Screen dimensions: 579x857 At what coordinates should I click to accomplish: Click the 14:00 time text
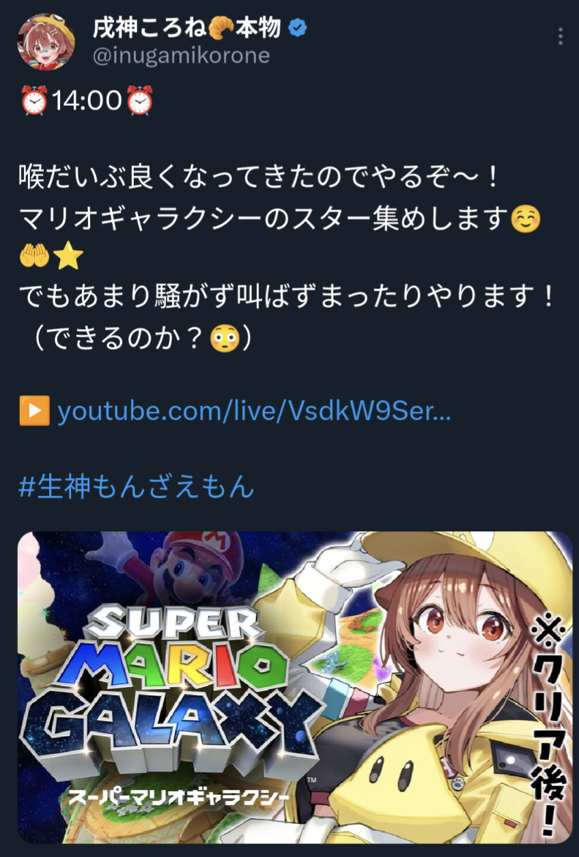pyautogui.click(x=87, y=101)
